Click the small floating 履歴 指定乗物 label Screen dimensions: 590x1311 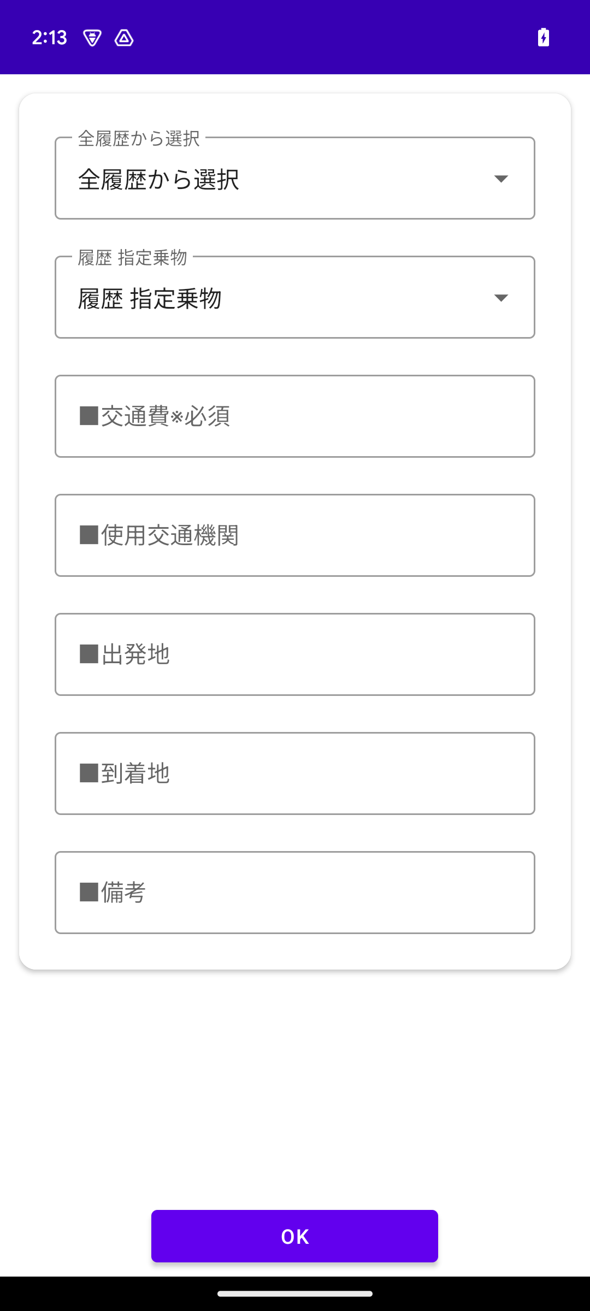(133, 258)
